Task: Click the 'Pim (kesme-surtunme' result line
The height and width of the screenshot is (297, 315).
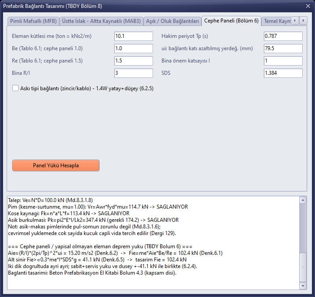Action: coord(98,207)
